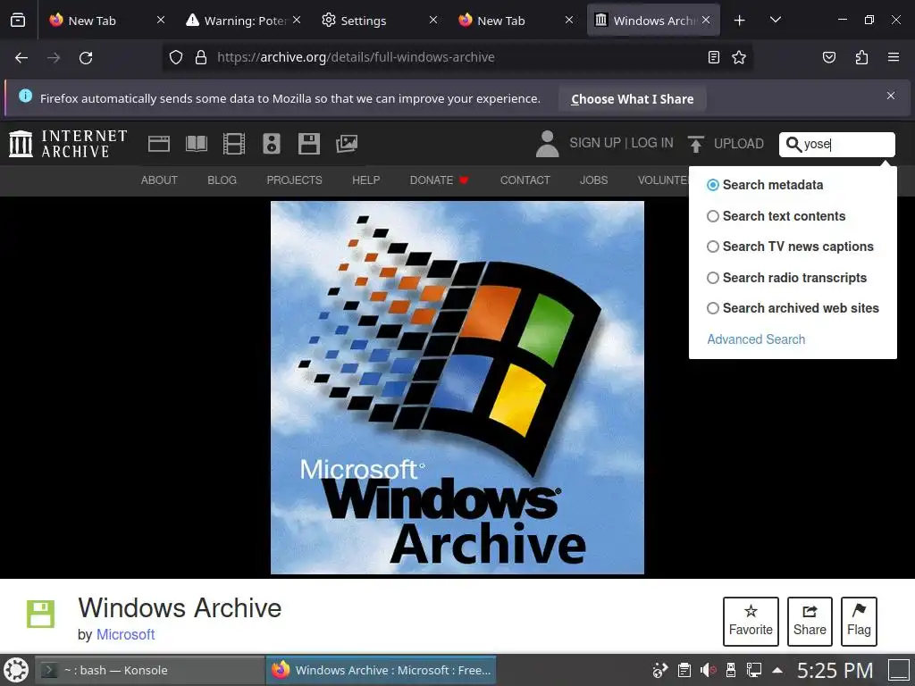The image size is (915, 686).
Task: Click the user avatar icon
Action: [x=547, y=144]
